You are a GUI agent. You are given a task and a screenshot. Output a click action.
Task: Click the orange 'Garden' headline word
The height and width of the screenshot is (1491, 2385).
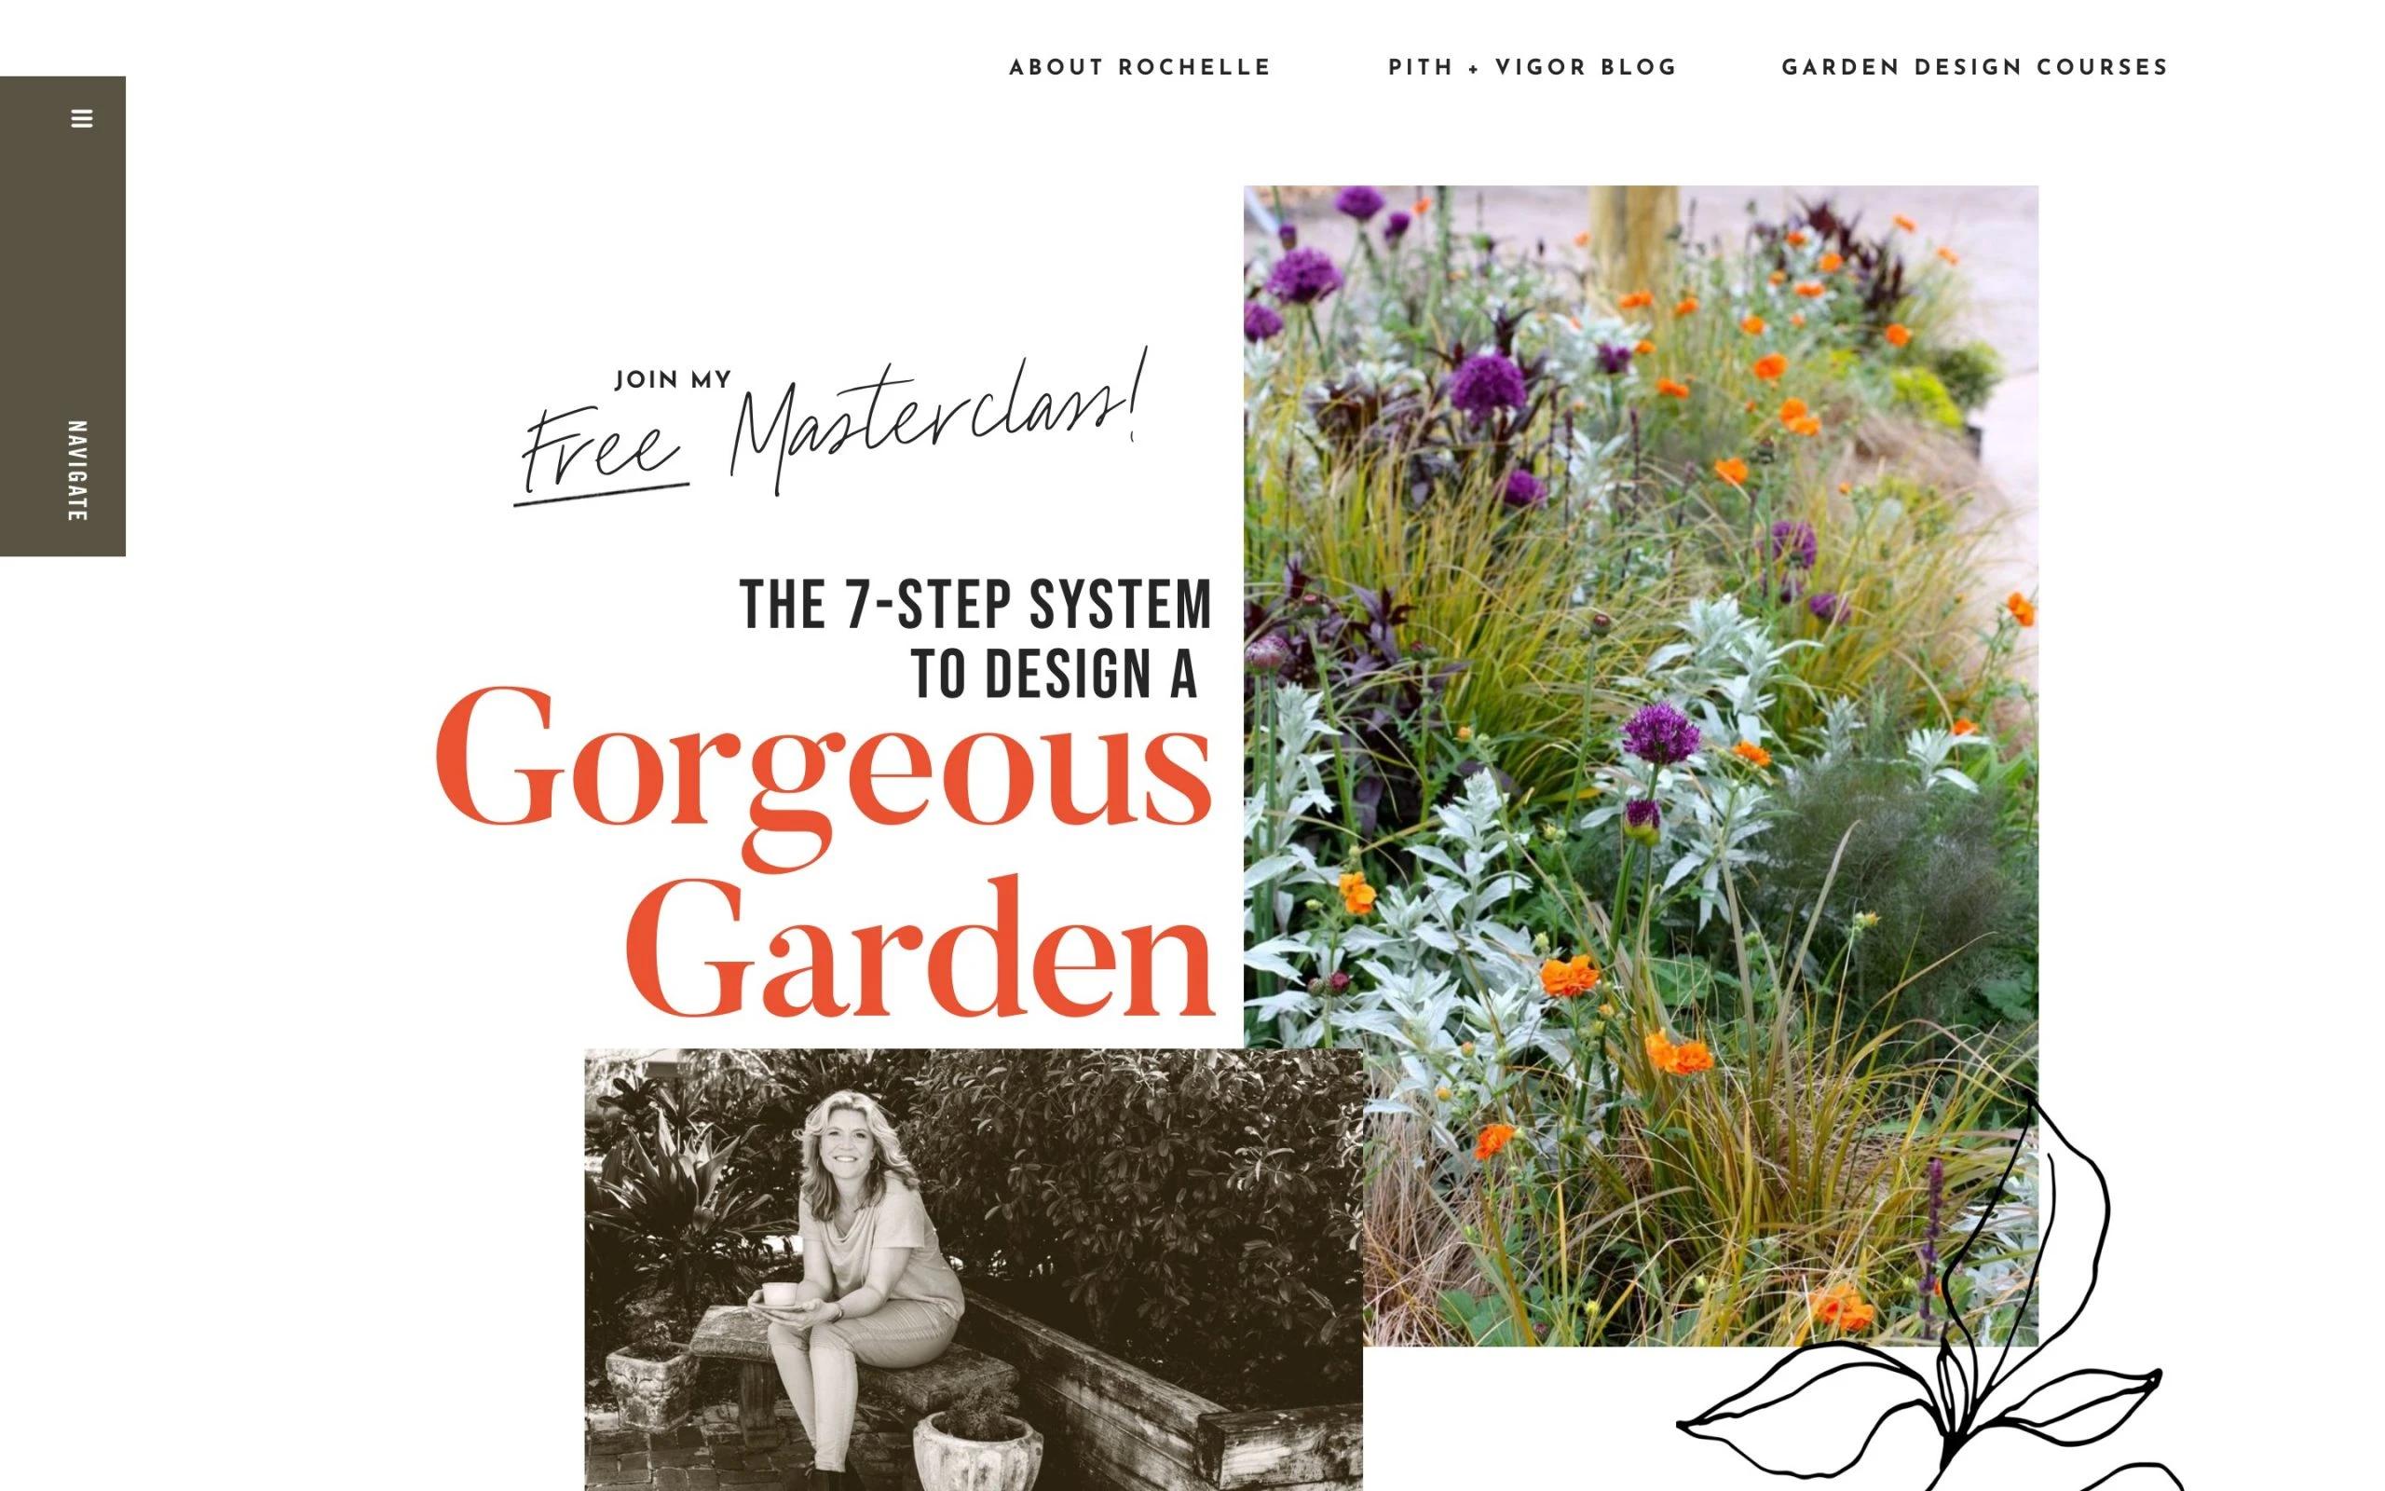920,948
